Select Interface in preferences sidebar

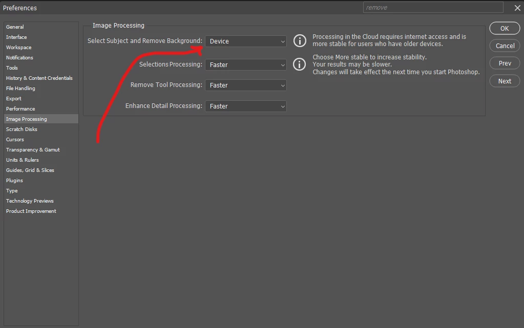click(x=41, y=37)
